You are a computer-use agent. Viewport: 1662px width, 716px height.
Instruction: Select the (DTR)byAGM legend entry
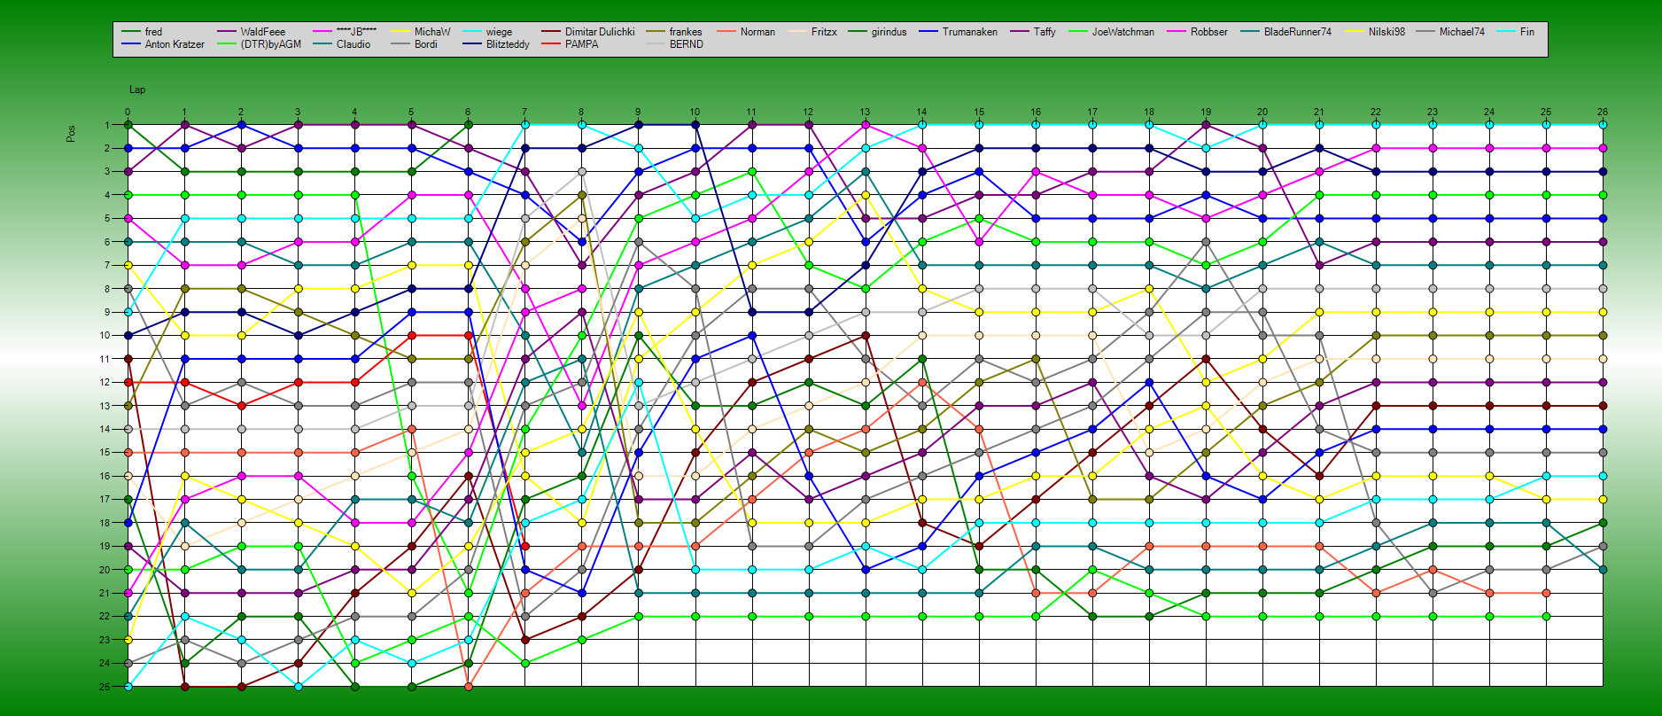270,44
